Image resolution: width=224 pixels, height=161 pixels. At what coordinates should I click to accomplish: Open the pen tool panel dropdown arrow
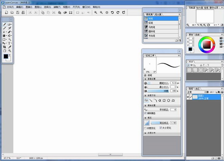179,56
